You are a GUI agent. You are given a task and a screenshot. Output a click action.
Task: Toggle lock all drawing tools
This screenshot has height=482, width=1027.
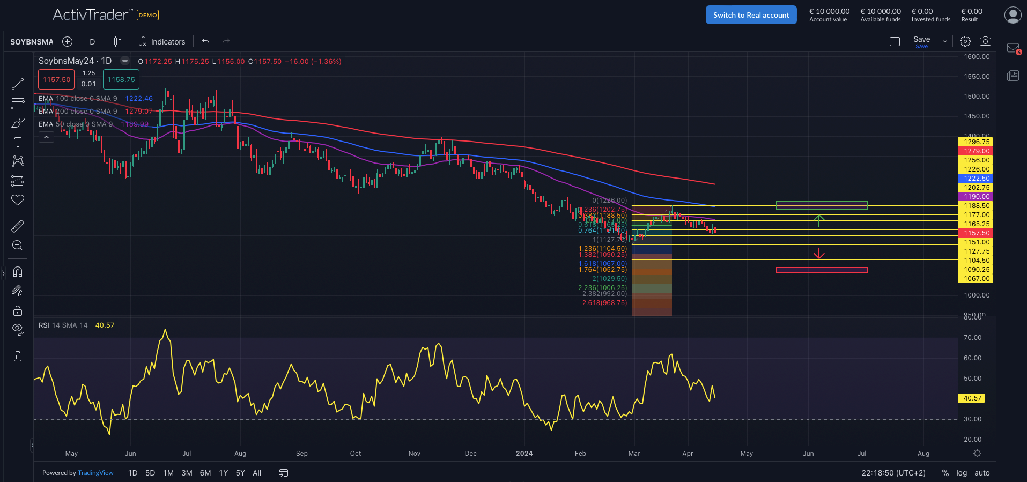[x=18, y=311]
